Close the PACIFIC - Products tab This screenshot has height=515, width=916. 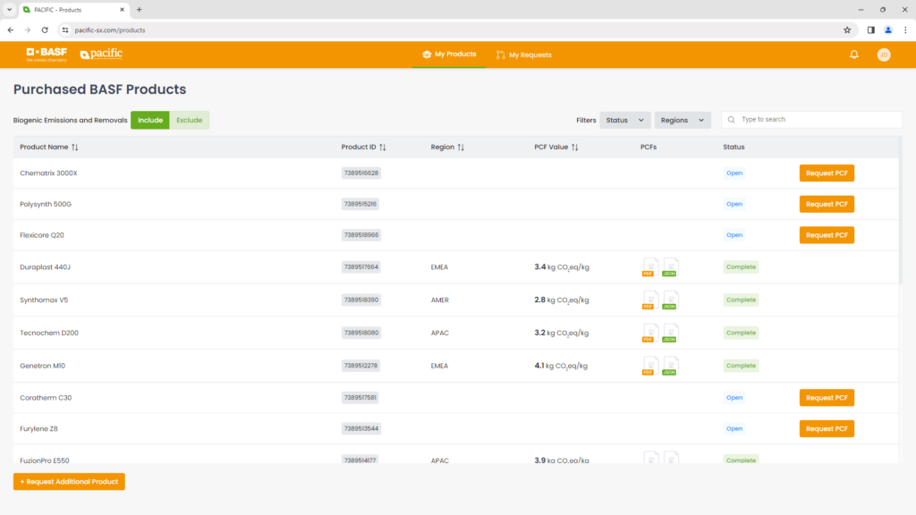122,9
